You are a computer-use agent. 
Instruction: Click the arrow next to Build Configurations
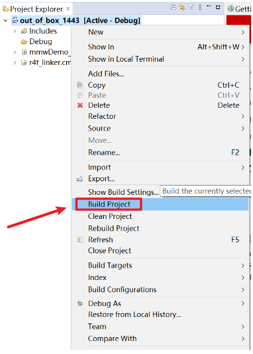click(243, 290)
